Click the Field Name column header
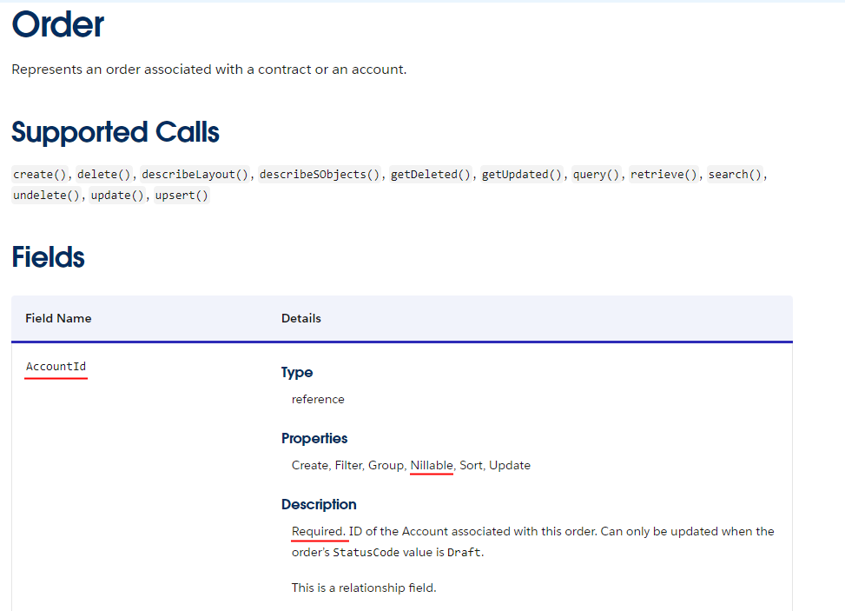 [x=58, y=318]
